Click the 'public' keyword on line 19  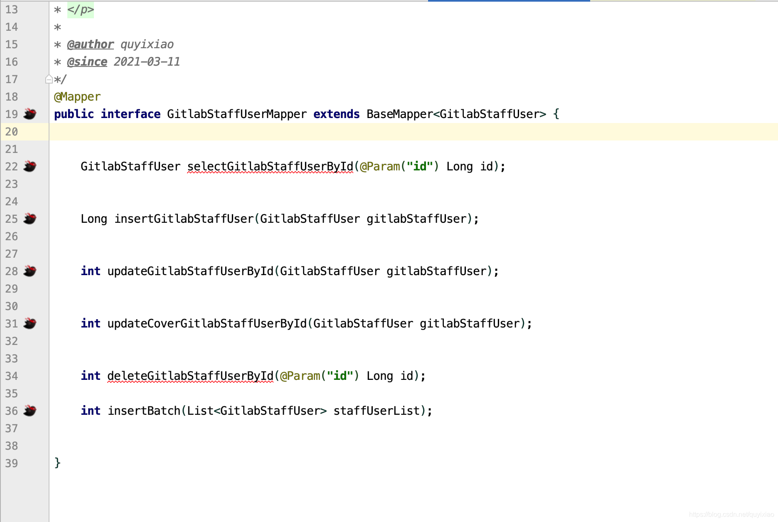coord(74,114)
